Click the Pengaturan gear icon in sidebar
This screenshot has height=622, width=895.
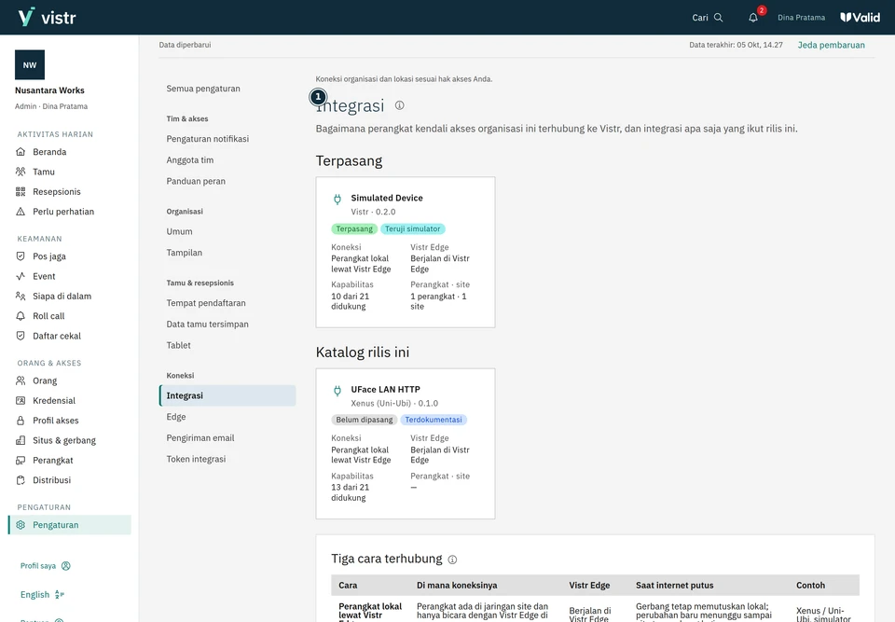(21, 525)
